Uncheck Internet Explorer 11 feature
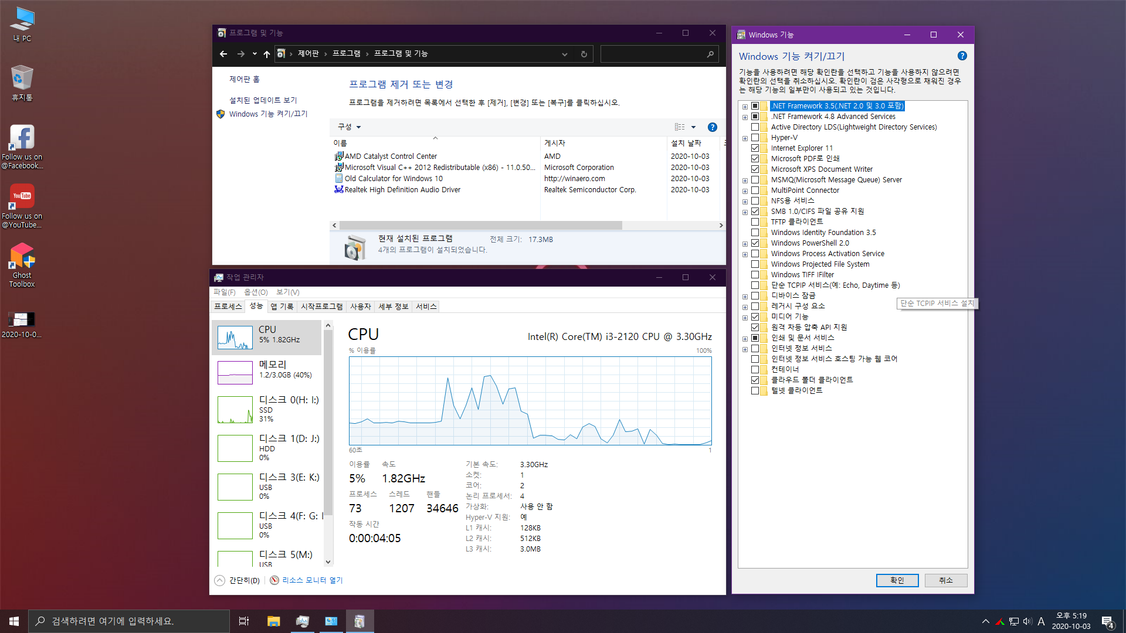This screenshot has width=1126, height=633. point(755,148)
